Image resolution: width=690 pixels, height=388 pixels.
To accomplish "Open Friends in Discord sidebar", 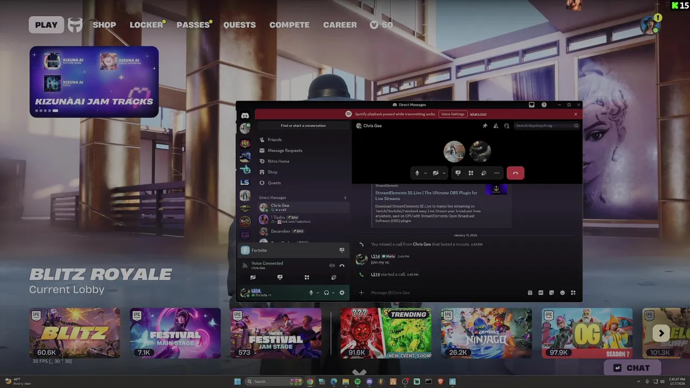I will [x=303, y=140].
